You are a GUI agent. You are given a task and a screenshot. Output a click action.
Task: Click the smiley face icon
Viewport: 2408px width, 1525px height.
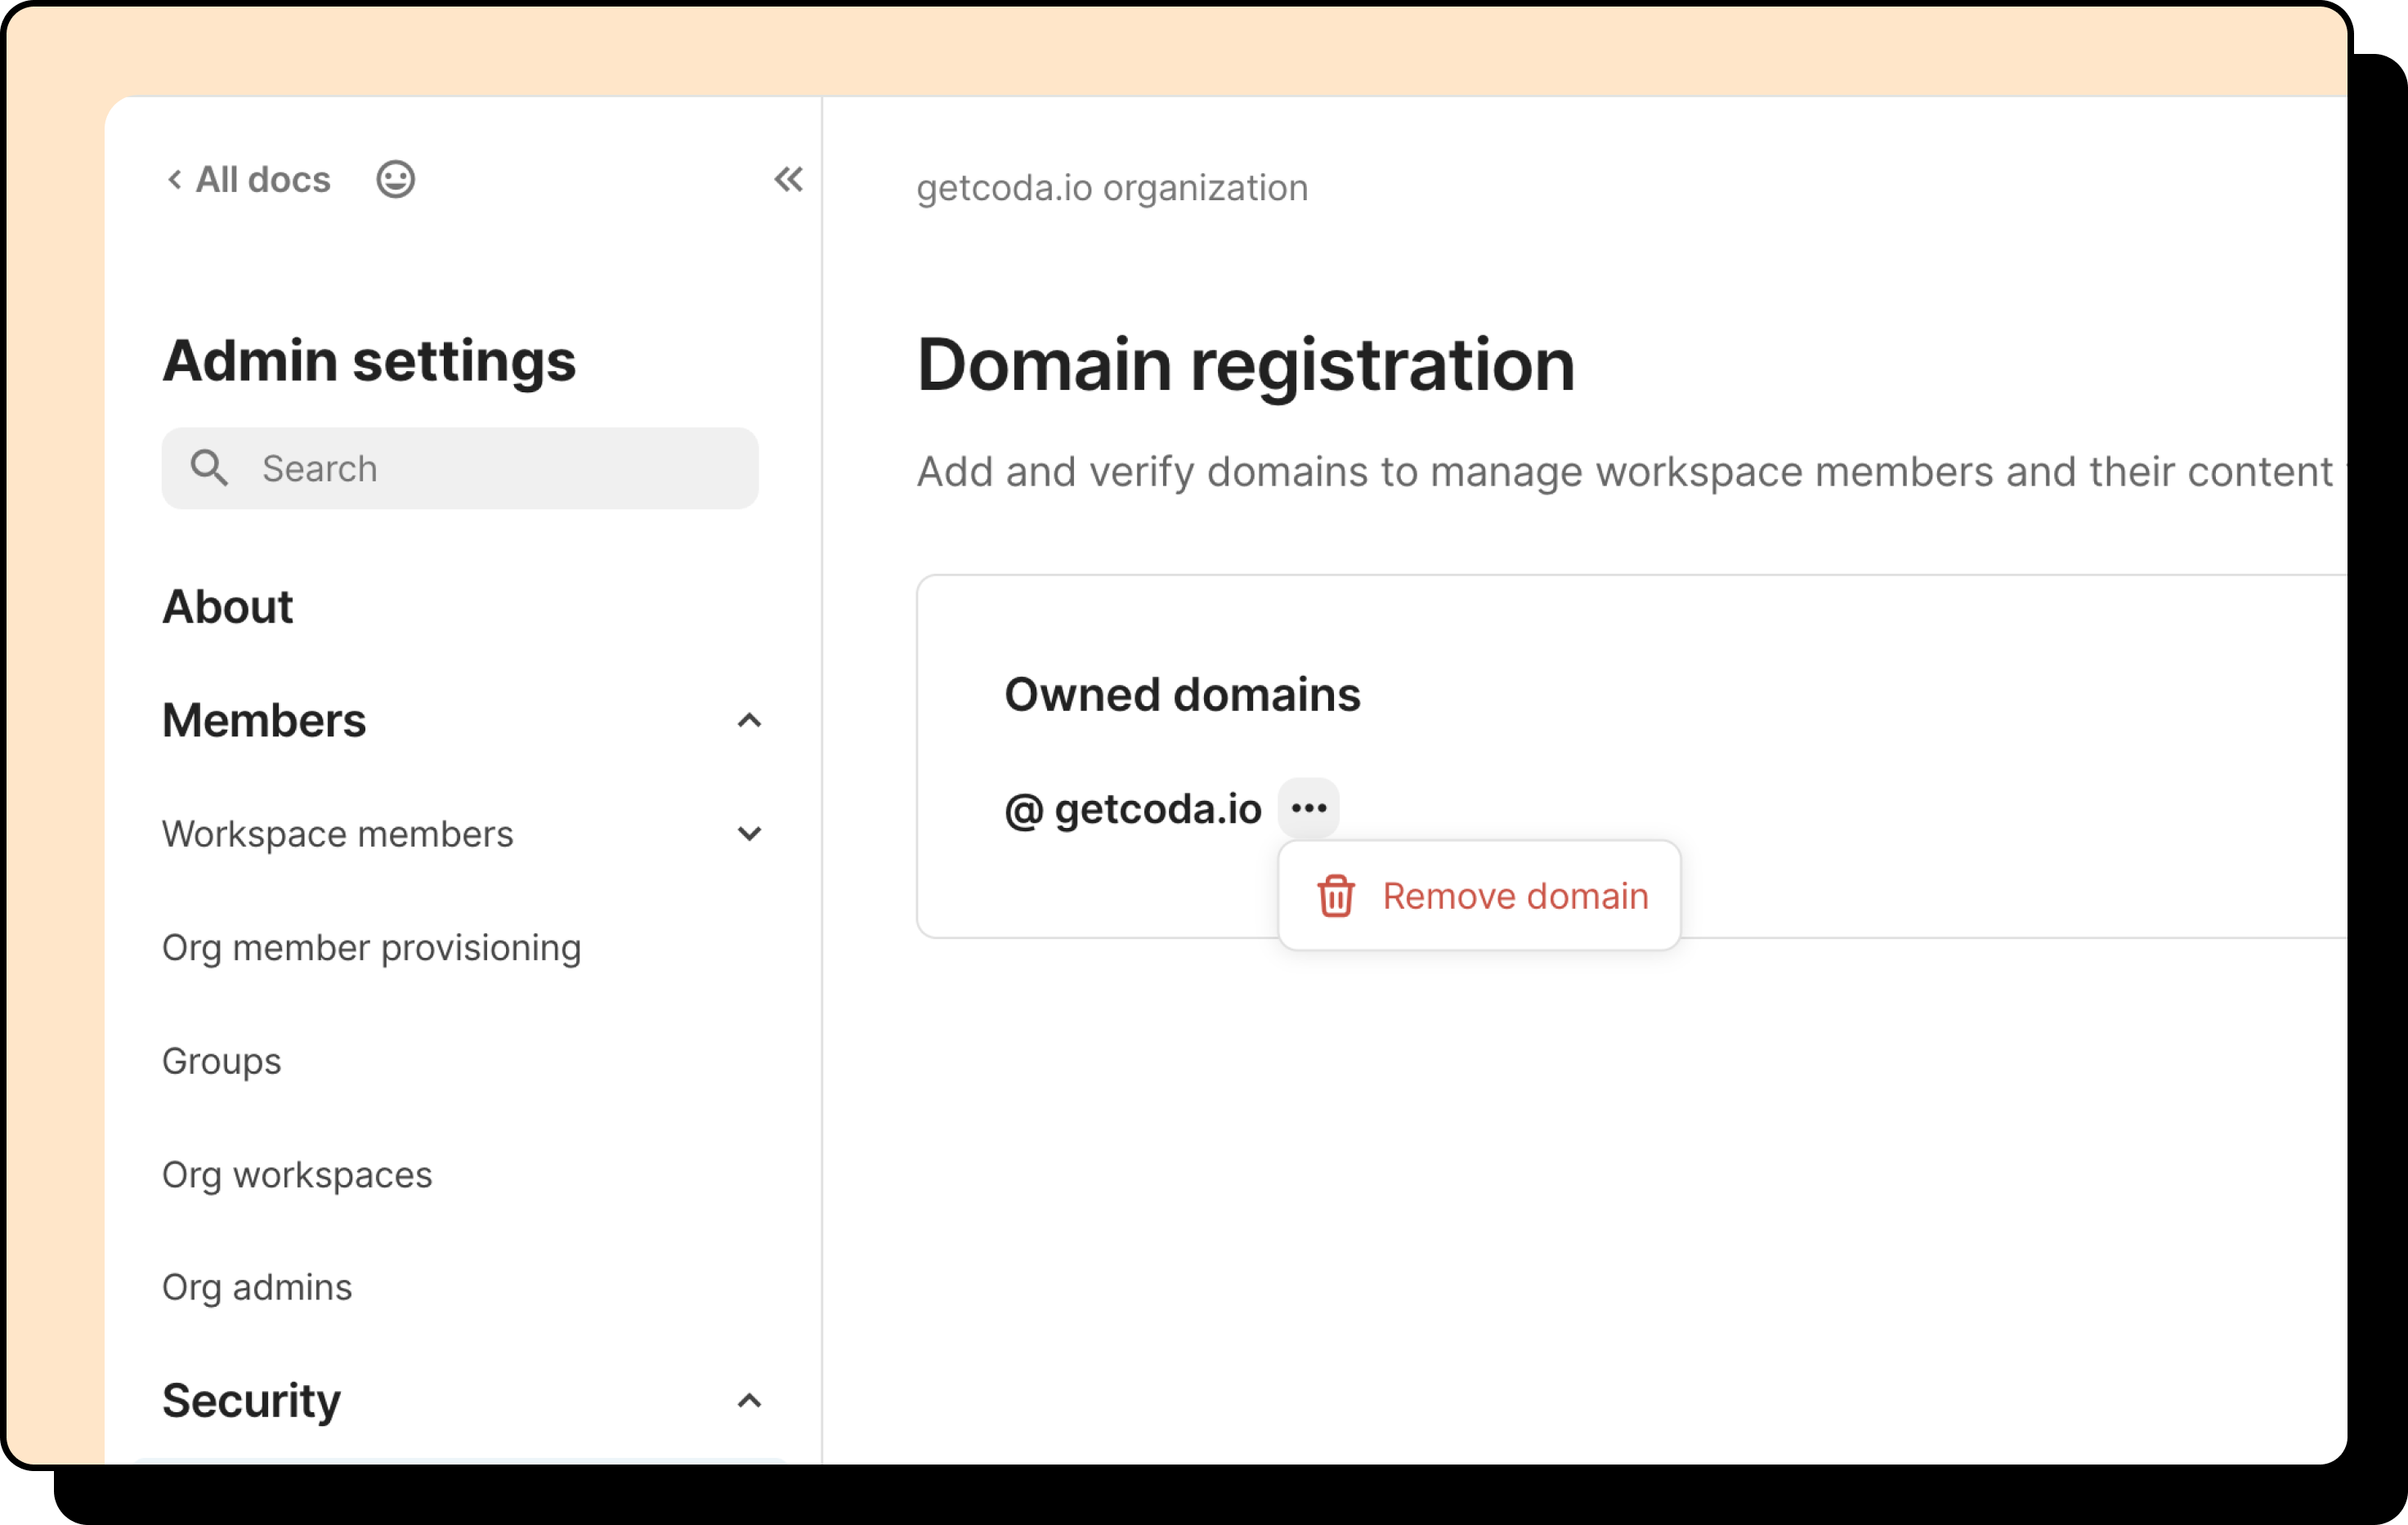pyautogui.click(x=395, y=180)
